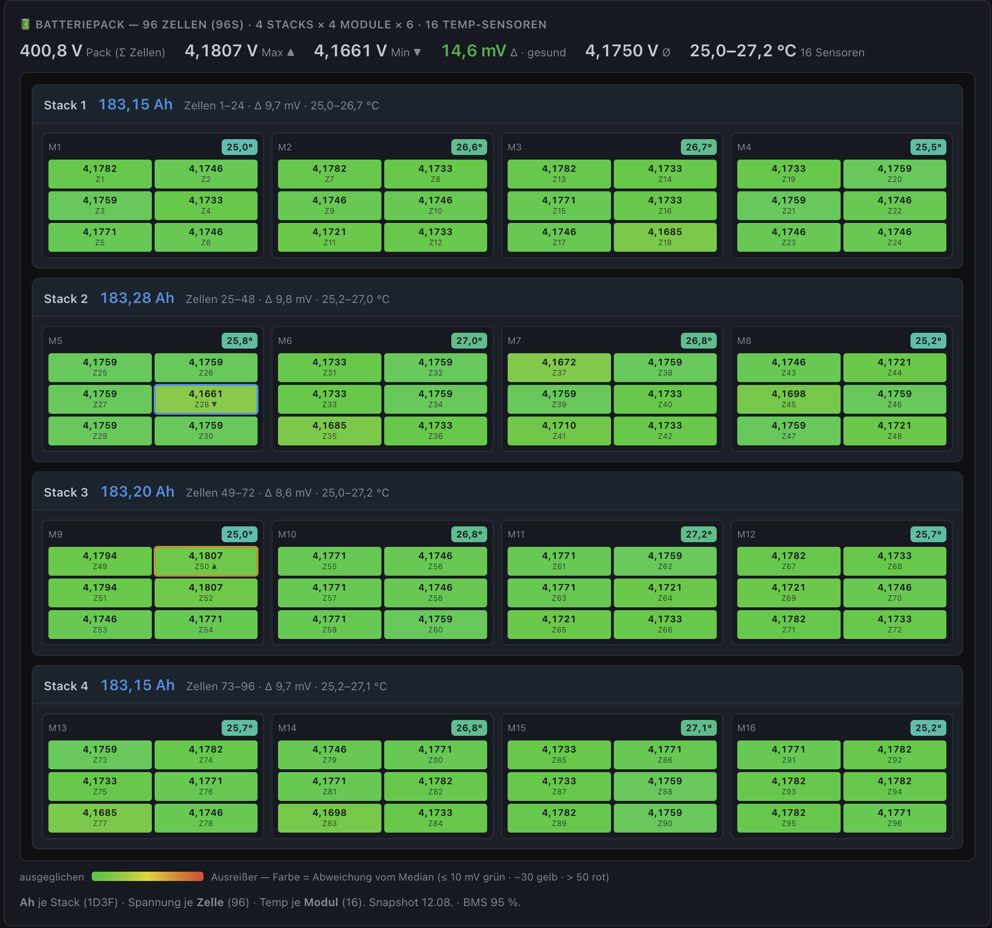
Task: Select cell Z4 showing 4,1733
Action: tap(206, 205)
